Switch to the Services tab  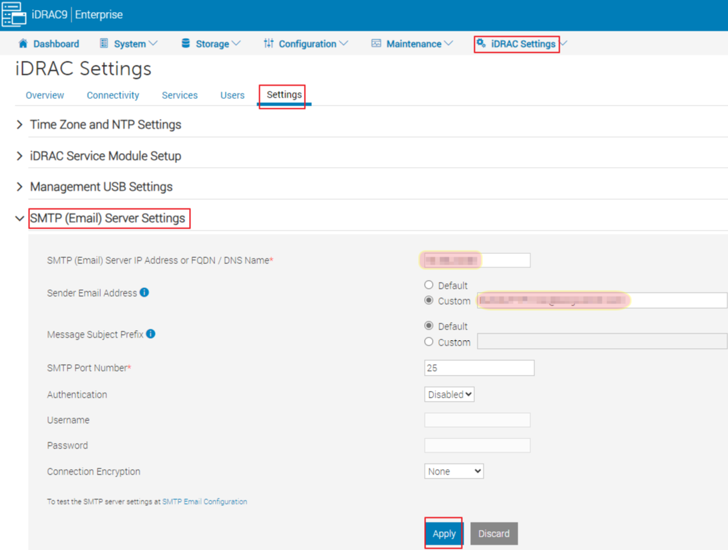pos(180,95)
